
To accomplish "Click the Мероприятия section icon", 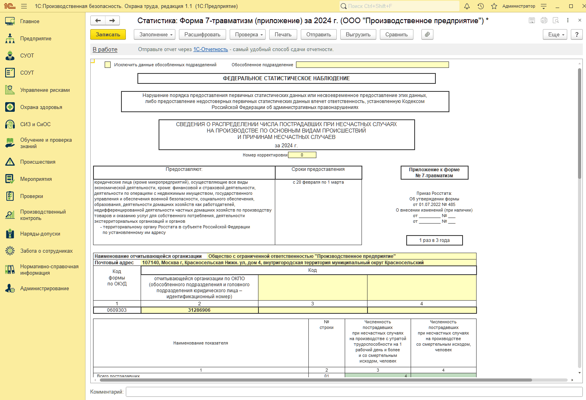I will [x=10, y=179].
